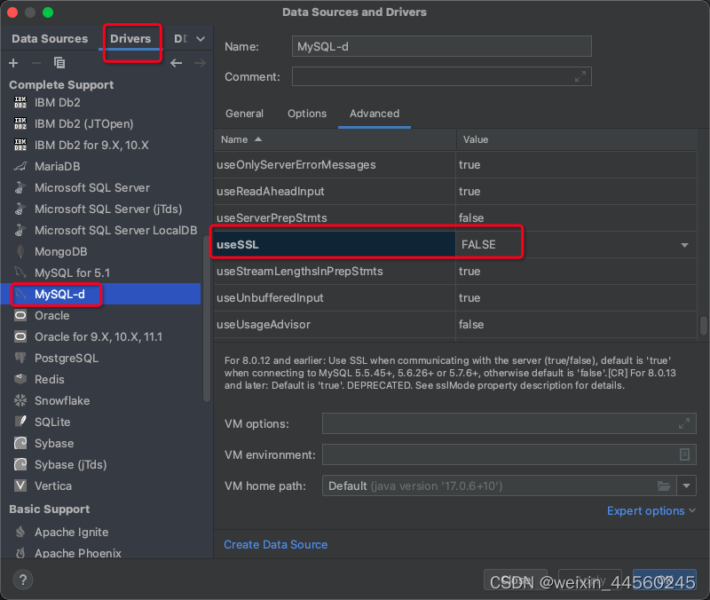Expand the Comment field editor icon
The image size is (710, 600).
[x=580, y=76]
